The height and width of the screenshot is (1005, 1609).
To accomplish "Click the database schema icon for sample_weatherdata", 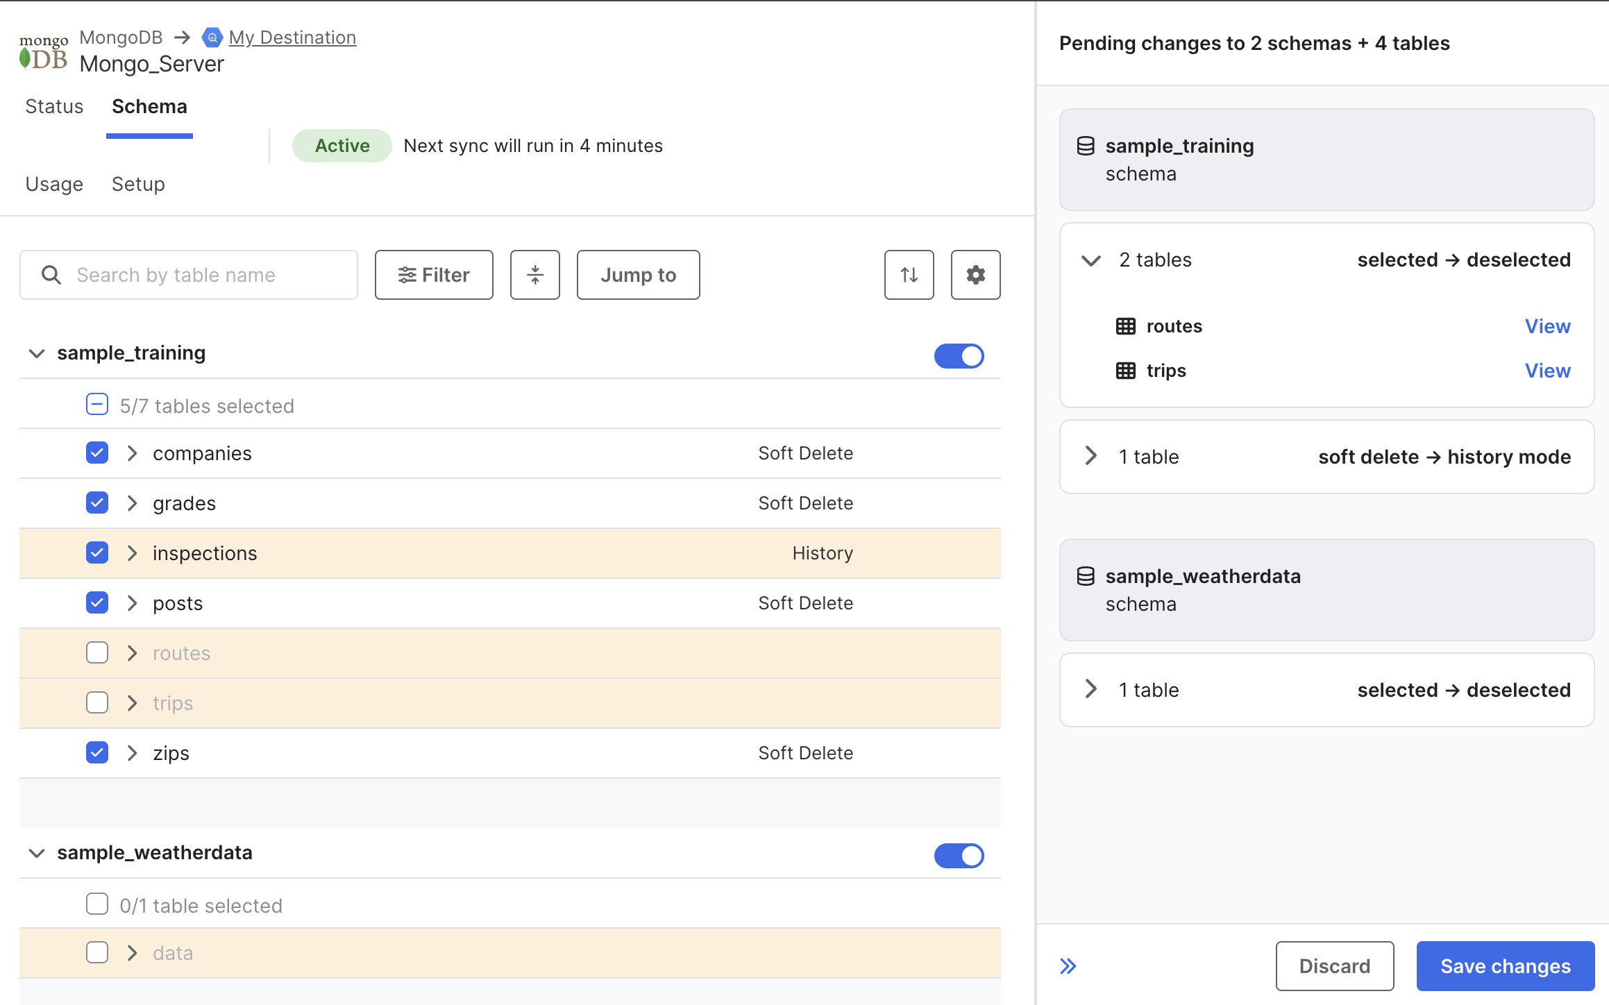I will point(1086,577).
